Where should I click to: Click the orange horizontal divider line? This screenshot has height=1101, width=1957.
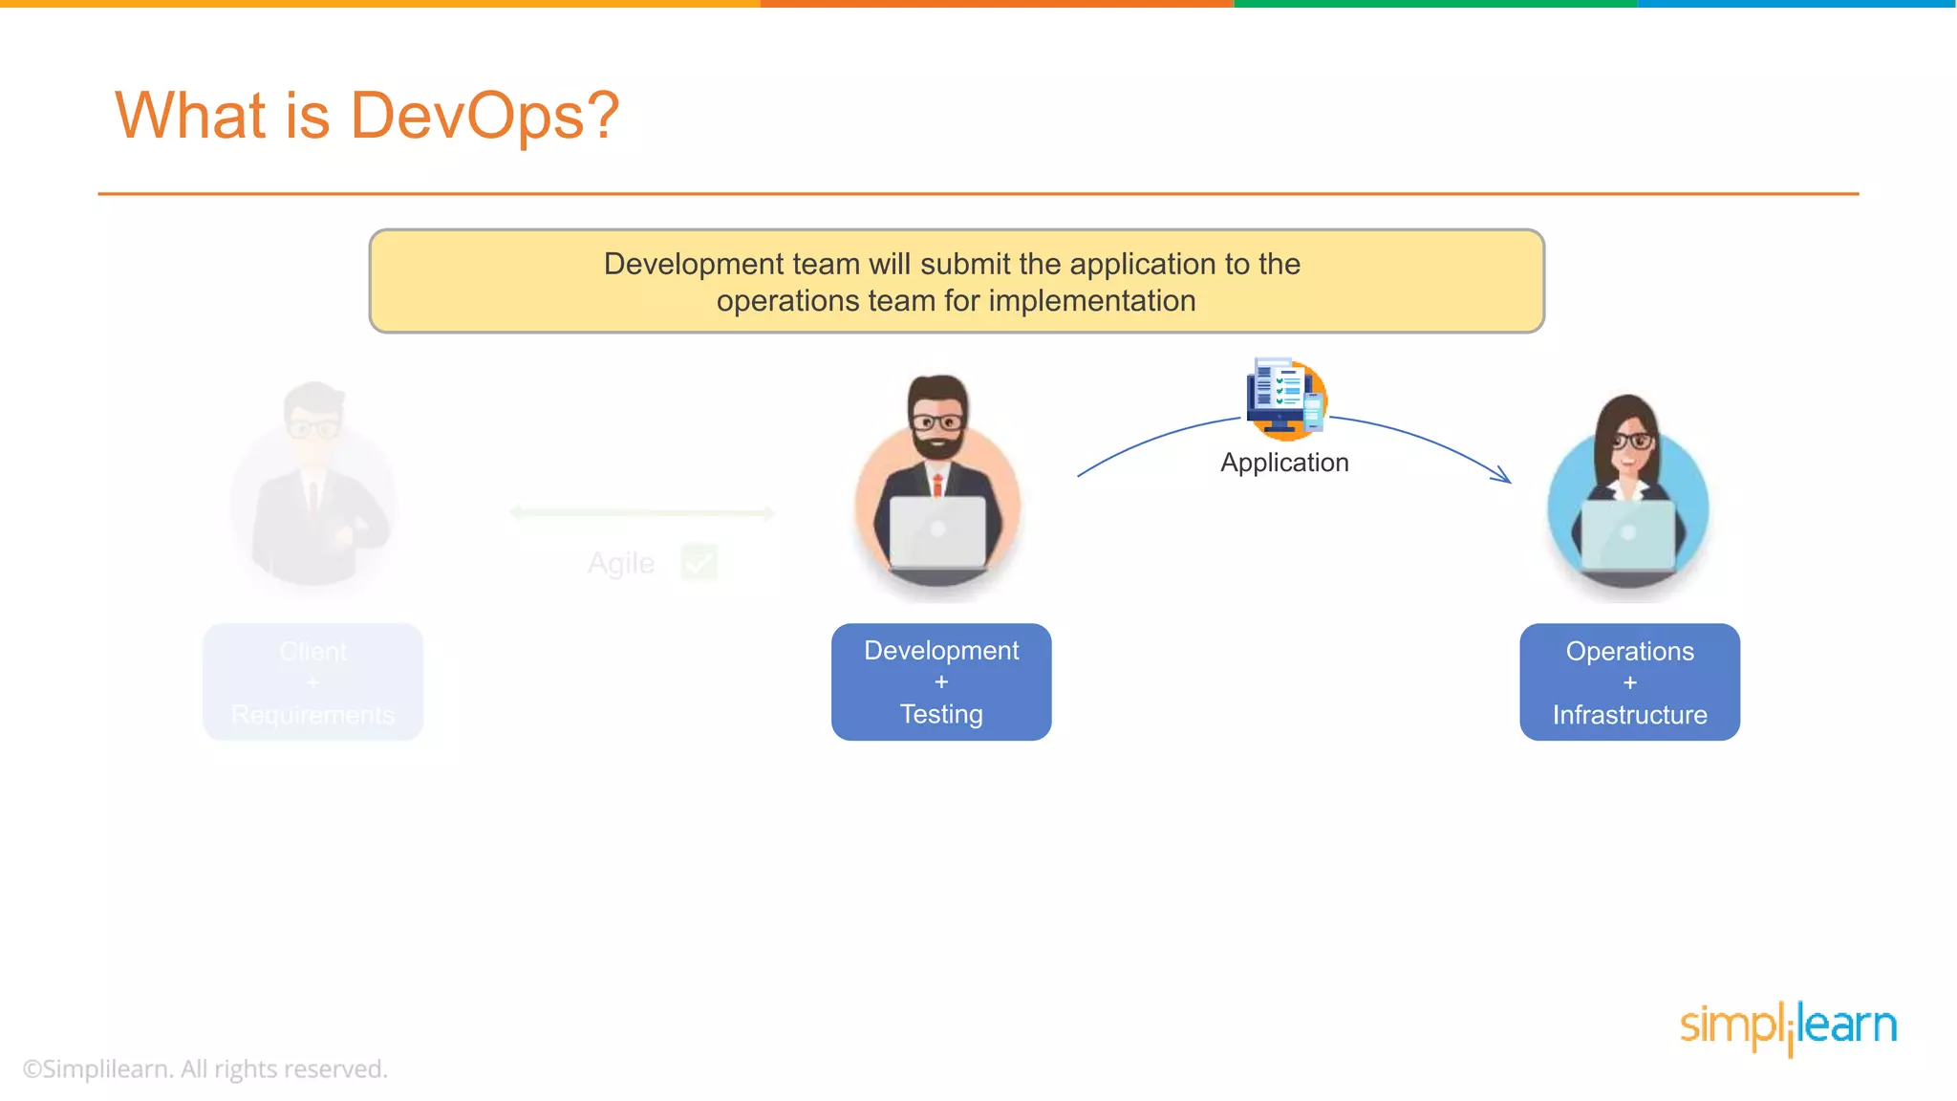tap(978, 194)
